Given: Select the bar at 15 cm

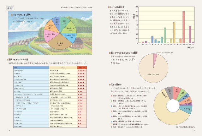Looking at the screenshot, I should [x=174, y=33].
